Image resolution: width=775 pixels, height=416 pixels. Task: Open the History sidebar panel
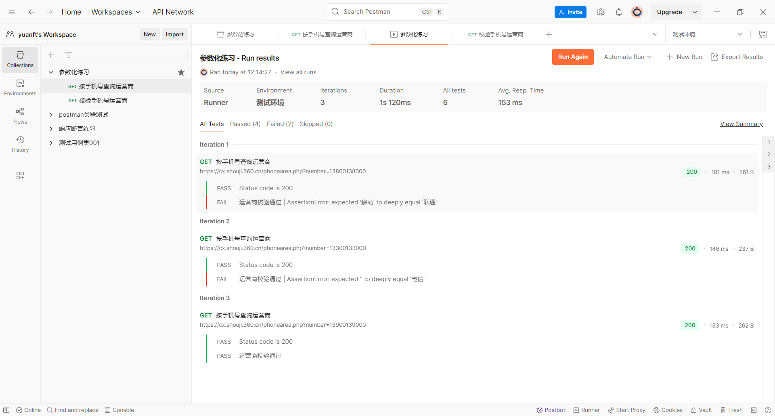coord(20,145)
